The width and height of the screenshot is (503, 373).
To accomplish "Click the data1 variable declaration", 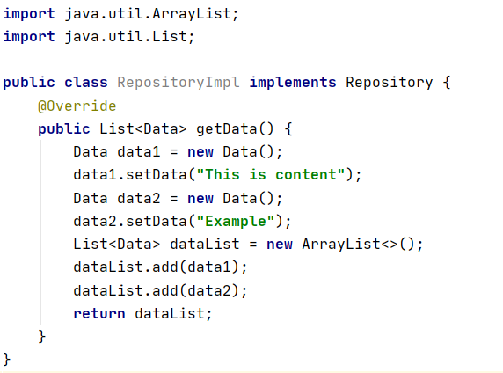I will (139, 152).
